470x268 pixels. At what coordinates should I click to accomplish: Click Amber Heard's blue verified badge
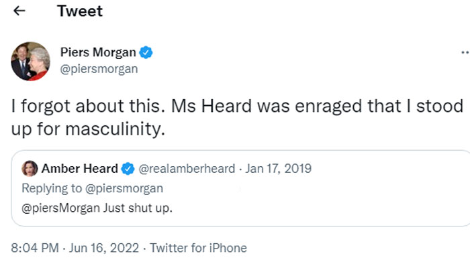[128, 168]
